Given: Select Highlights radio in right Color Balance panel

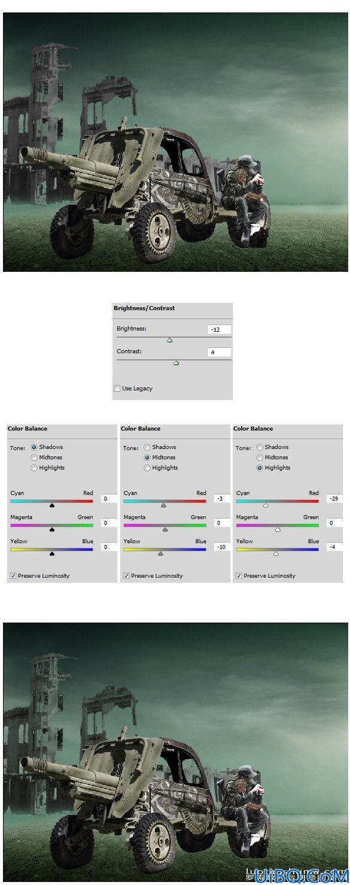Looking at the screenshot, I should (260, 468).
